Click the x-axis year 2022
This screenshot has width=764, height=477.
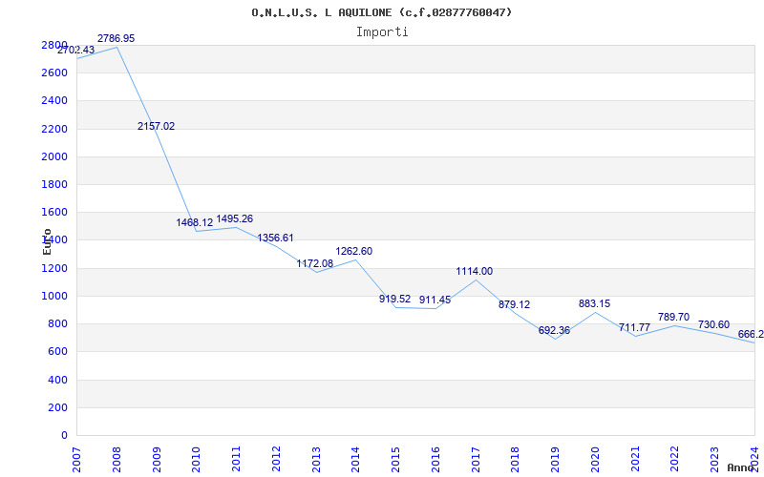pyautogui.click(x=675, y=460)
